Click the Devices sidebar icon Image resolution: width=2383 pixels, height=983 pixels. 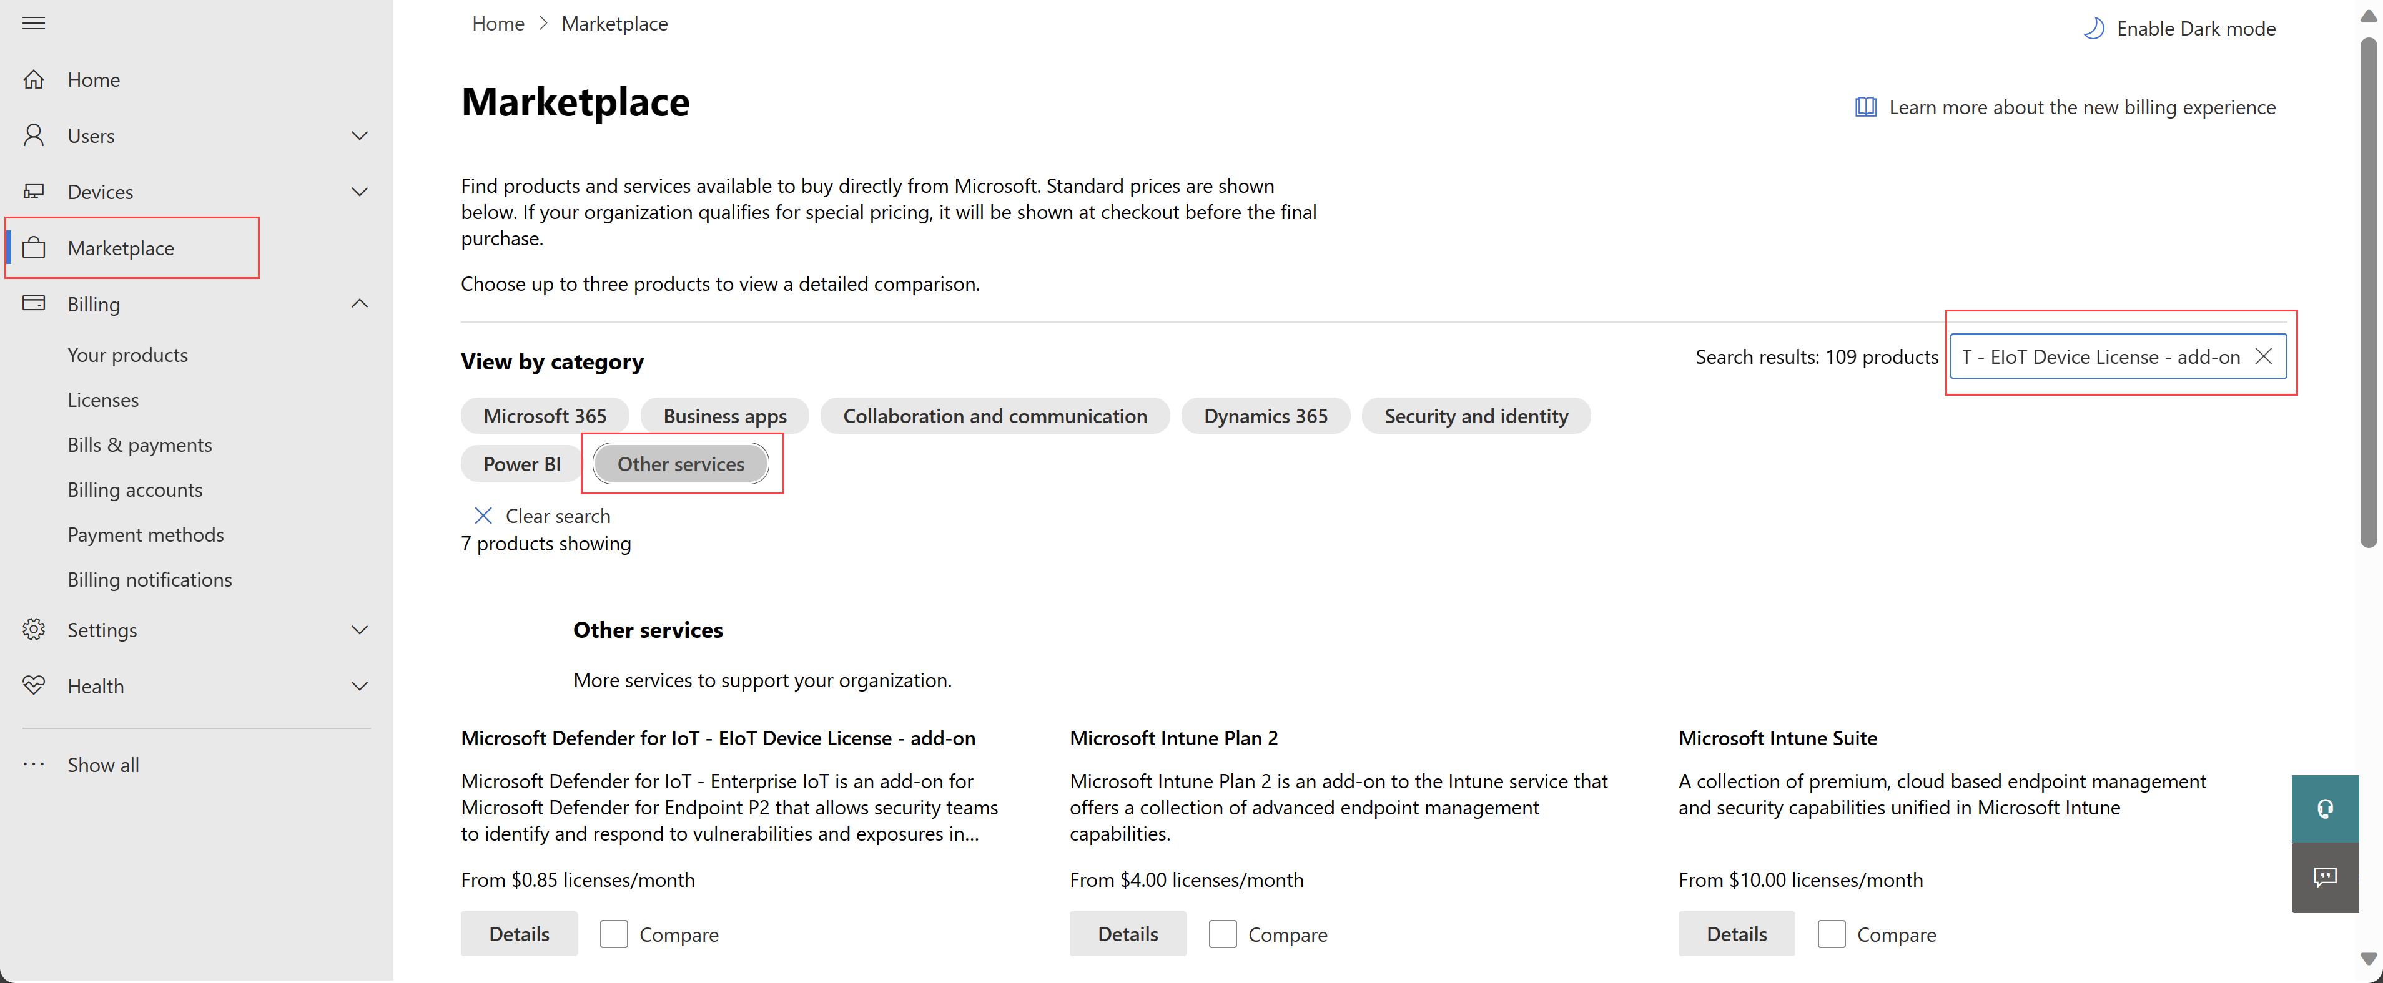tap(38, 190)
